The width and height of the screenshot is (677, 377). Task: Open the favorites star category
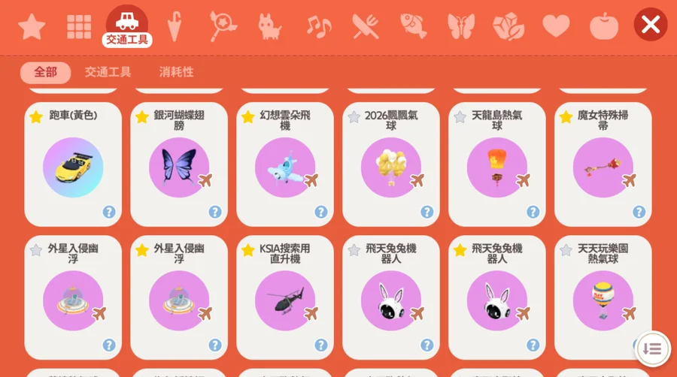32,27
